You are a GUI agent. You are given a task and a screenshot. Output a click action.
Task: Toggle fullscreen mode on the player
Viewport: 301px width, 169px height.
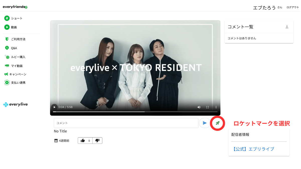coord(207,107)
